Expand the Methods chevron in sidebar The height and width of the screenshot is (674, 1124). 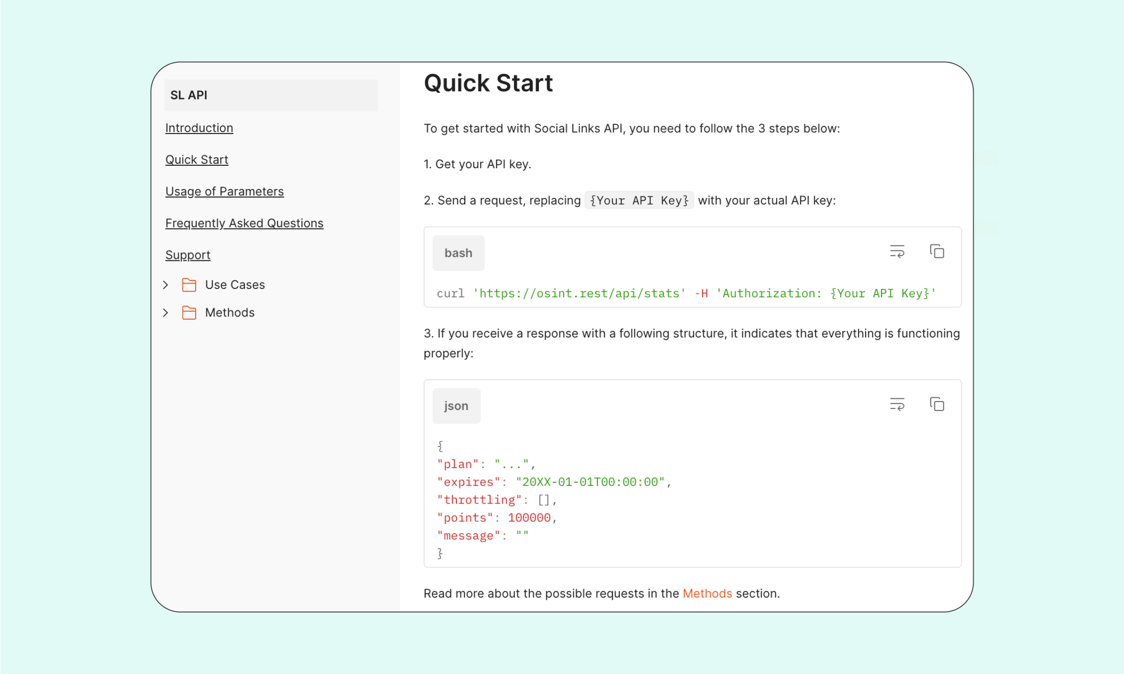click(166, 313)
